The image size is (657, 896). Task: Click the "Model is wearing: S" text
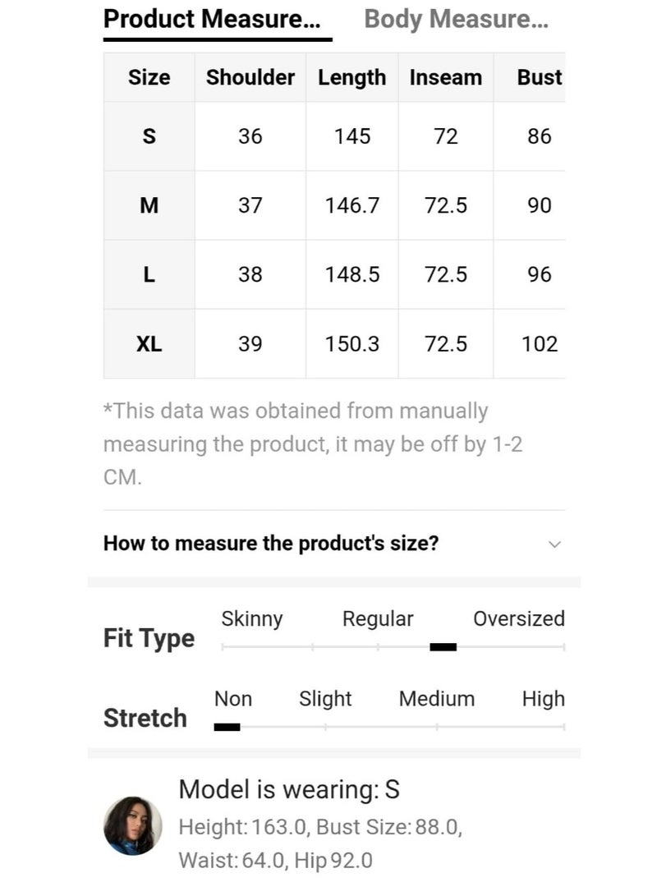(289, 790)
